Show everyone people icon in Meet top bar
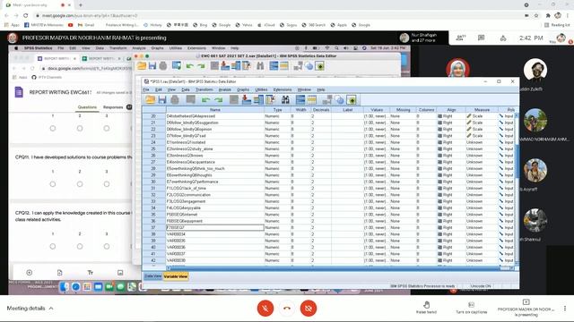Viewport: 574px width, 322px height. pyautogui.click(x=460, y=38)
